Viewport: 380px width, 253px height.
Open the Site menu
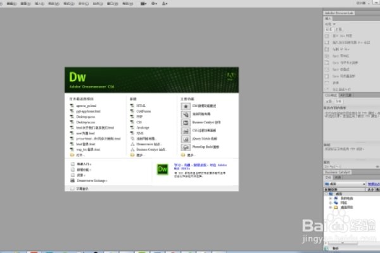(98, 4)
